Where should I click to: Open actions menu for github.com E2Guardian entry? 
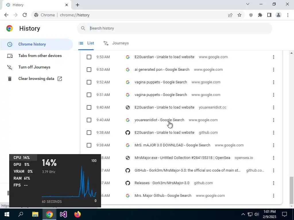pyautogui.click(x=274, y=133)
